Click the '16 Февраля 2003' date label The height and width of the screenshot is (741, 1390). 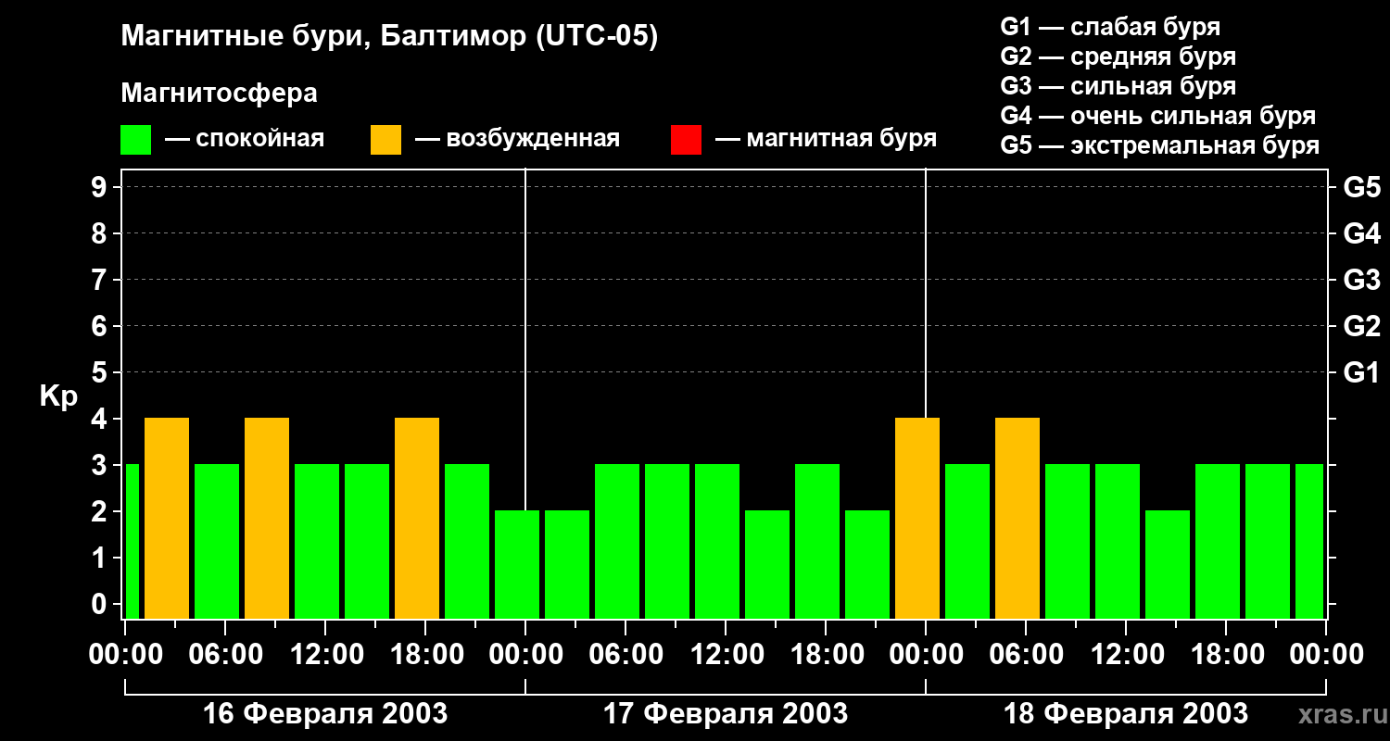[x=324, y=714]
